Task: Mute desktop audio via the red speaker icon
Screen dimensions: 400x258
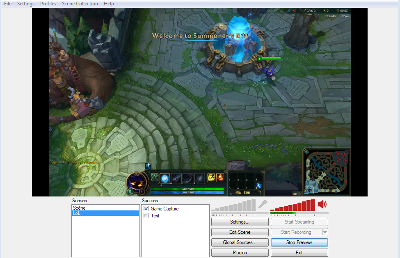Action: tap(322, 204)
